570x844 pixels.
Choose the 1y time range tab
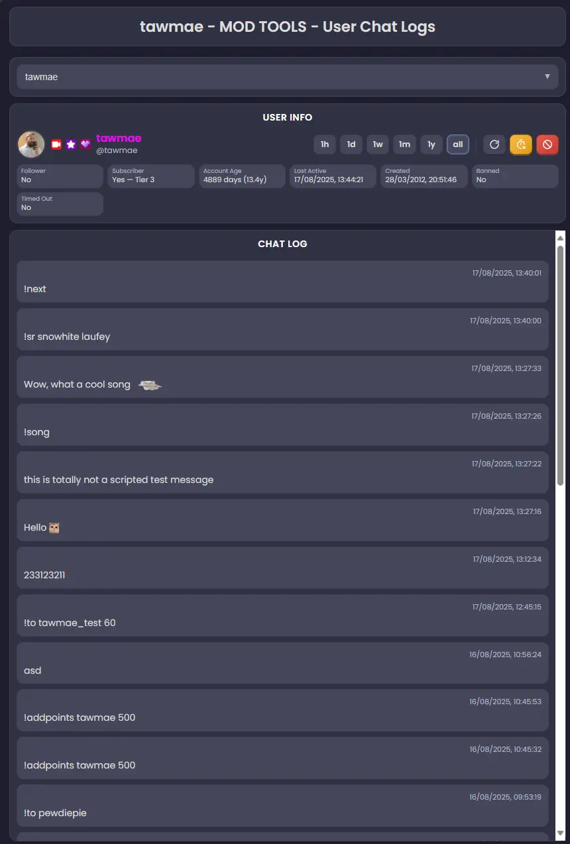coord(431,144)
